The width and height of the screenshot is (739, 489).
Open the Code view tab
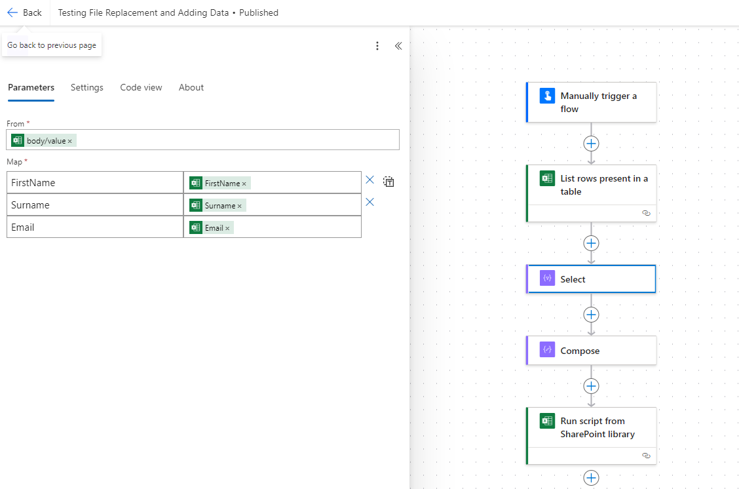[x=141, y=87]
